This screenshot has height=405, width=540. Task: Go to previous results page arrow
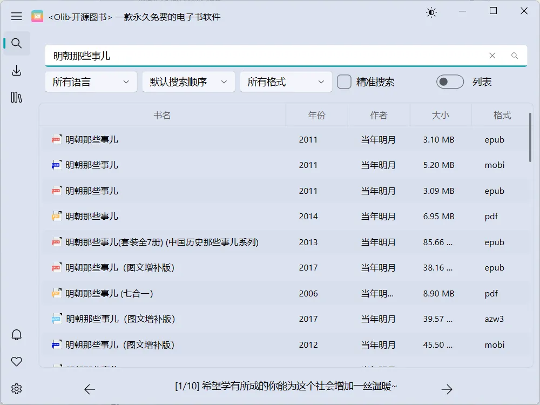coord(90,389)
